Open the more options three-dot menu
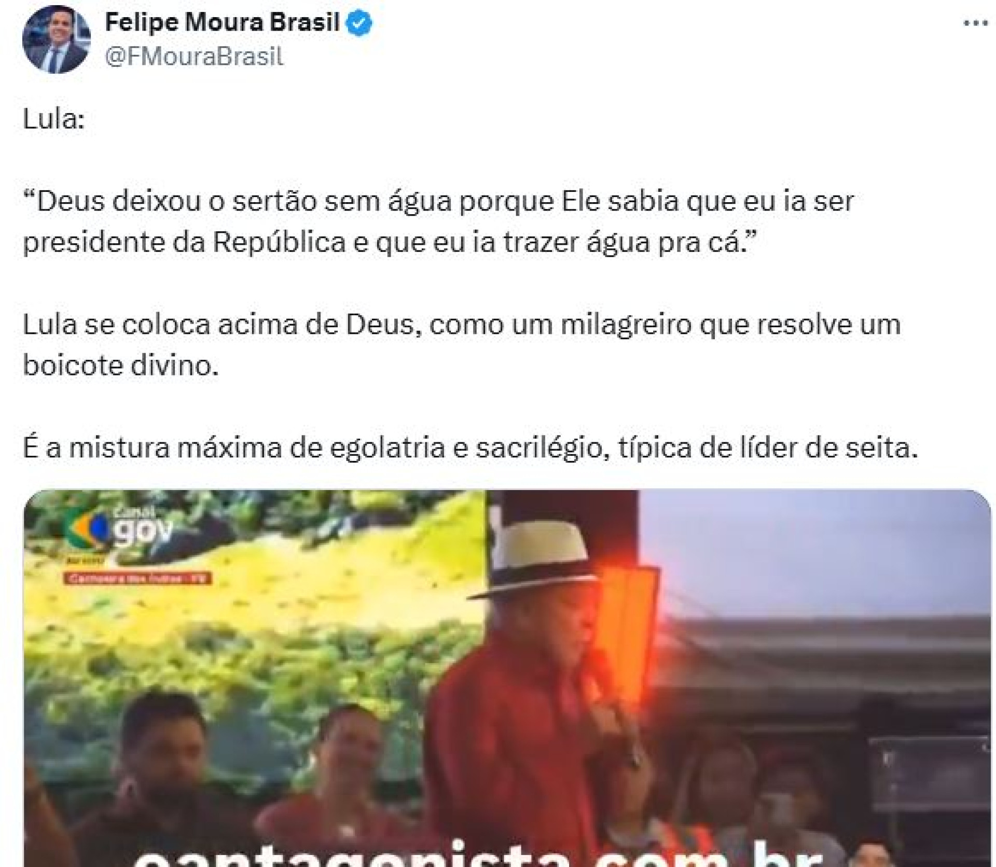 [975, 24]
